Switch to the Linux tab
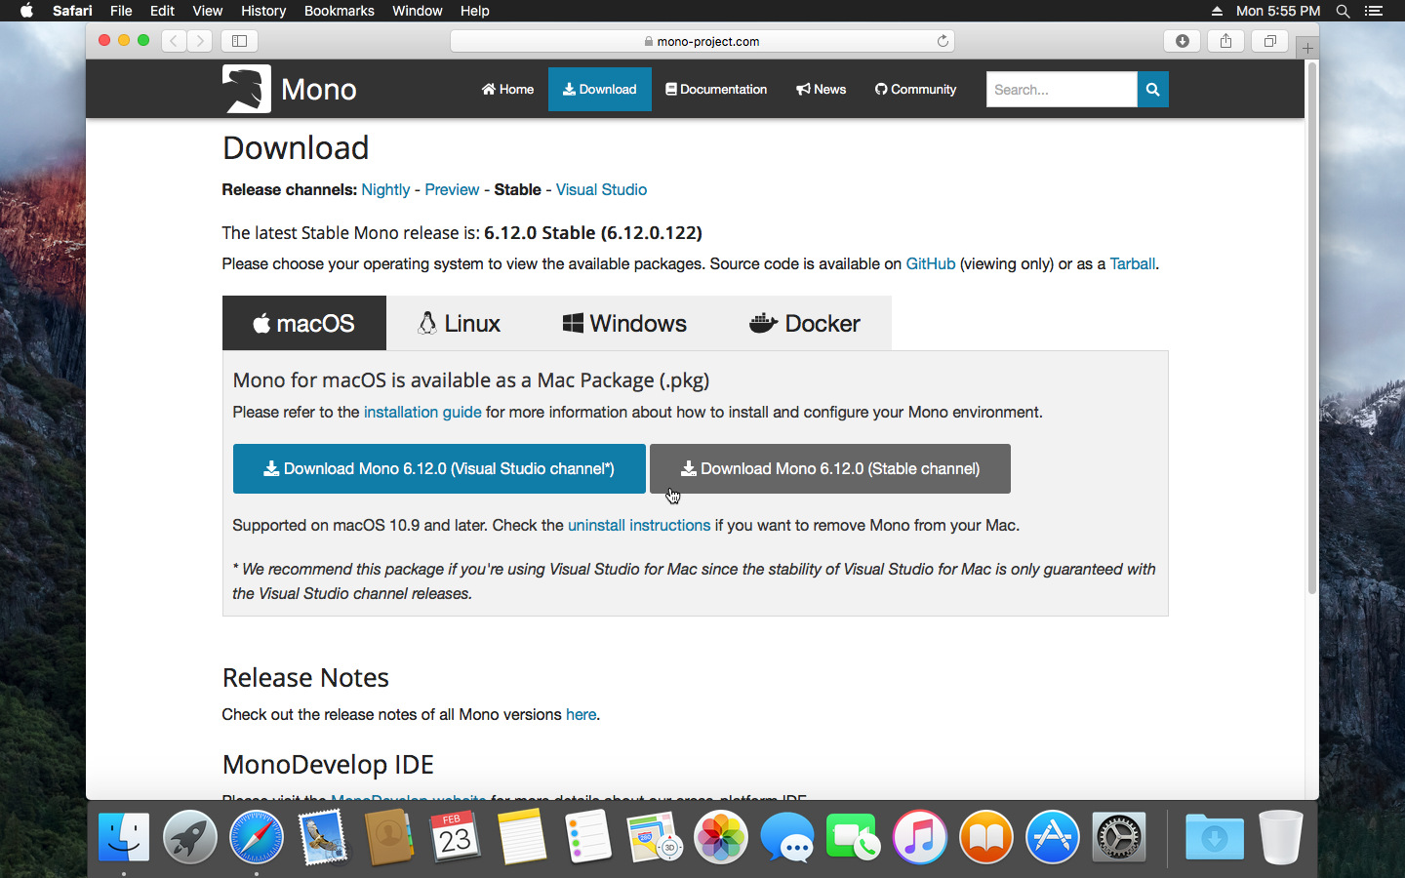1405x878 pixels. coord(459,323)
